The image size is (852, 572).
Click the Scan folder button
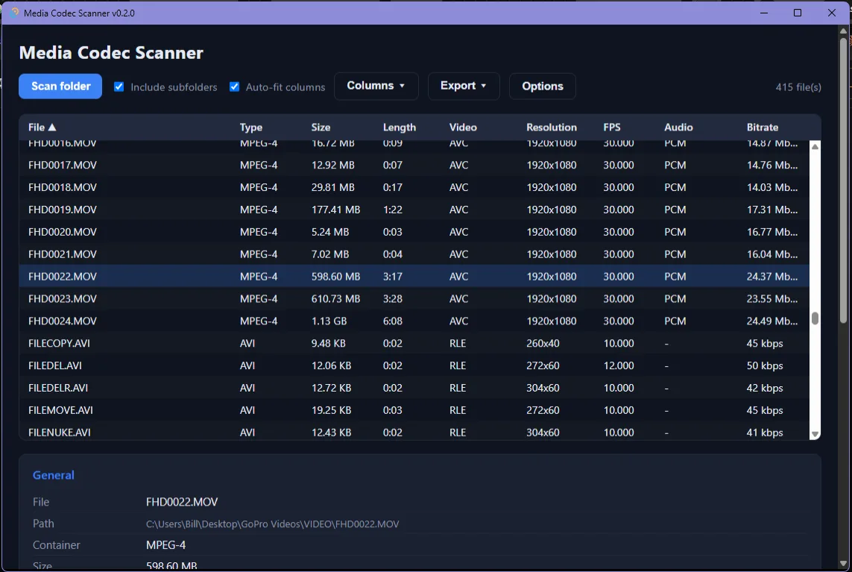pyautogui.click(x=60, y=87)
